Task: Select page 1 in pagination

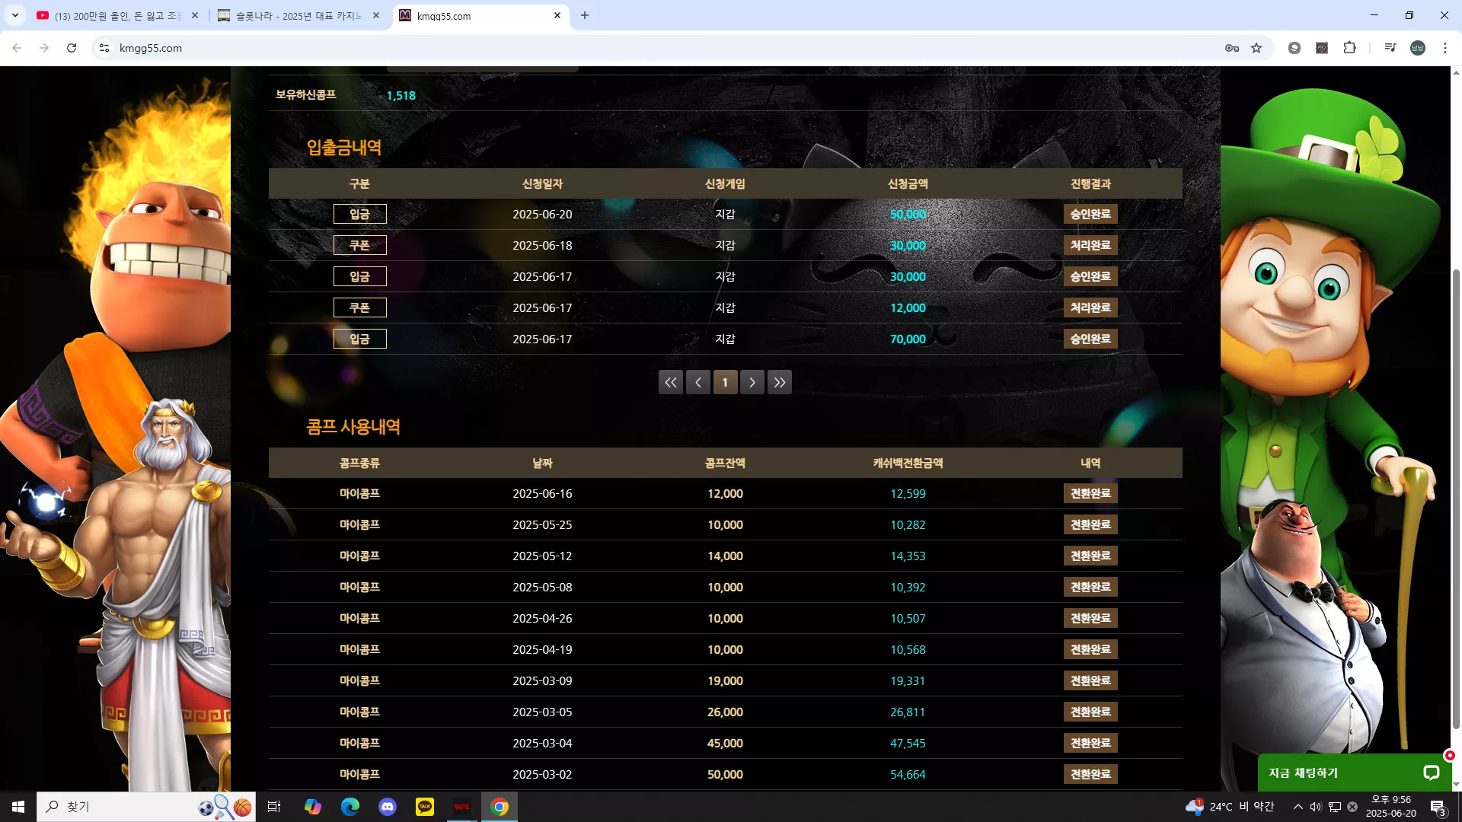Action: point(725,382)
